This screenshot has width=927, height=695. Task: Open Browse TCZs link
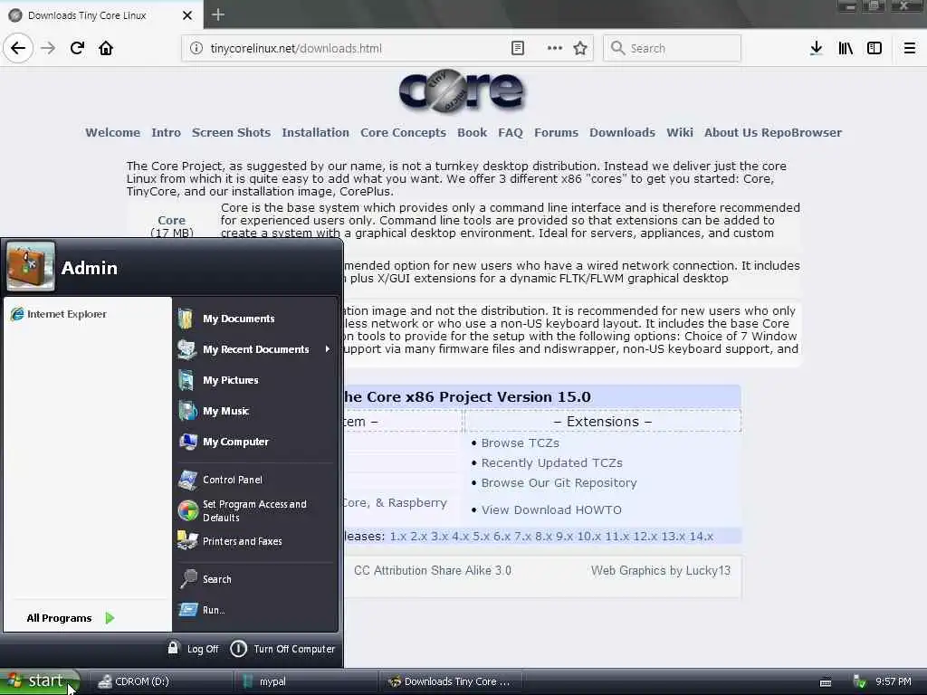pos(520,443)
